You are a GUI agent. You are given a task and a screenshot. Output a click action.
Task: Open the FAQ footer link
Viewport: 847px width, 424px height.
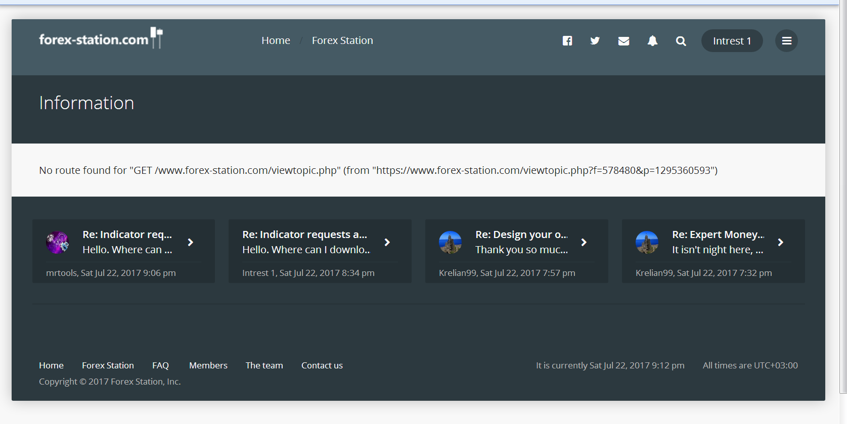(160, 365)
